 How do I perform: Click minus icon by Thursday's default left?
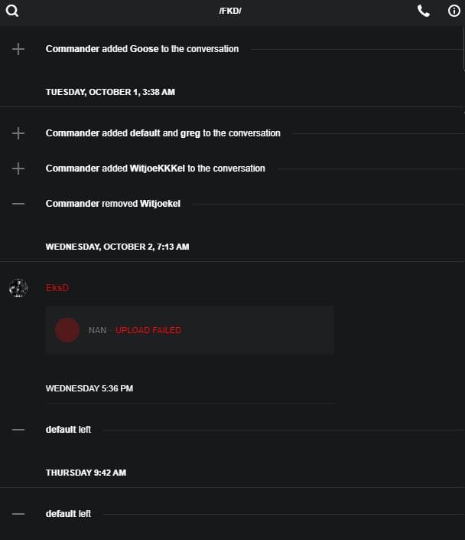click(x=18, y=514)
